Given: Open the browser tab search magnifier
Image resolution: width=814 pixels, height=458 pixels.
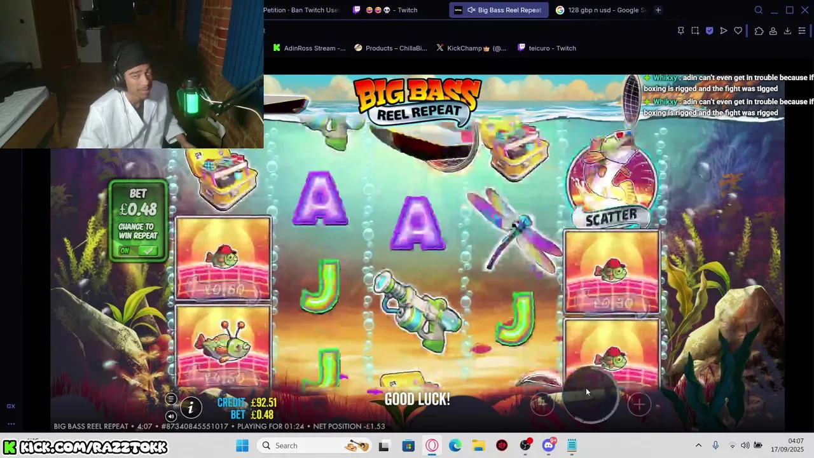Looking at the screenshot, I should 758,10.
